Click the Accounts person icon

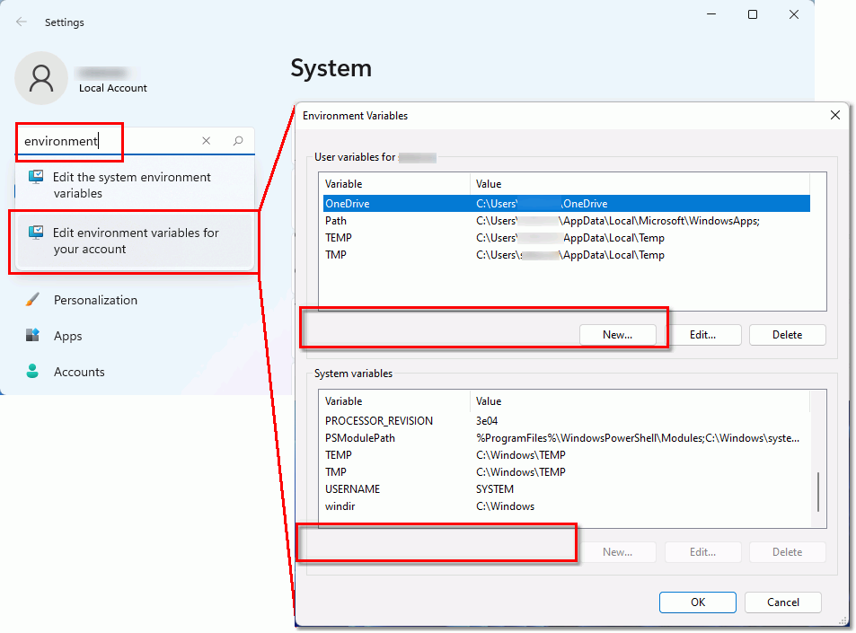click(x=32, y=372)
